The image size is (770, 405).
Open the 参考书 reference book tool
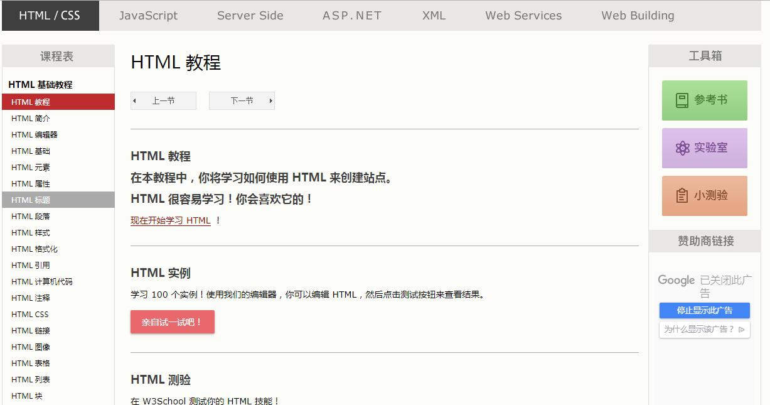703,100
